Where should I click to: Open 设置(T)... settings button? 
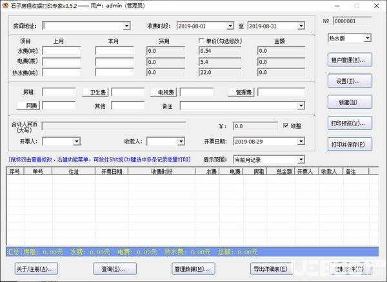[x=350, y=80]
